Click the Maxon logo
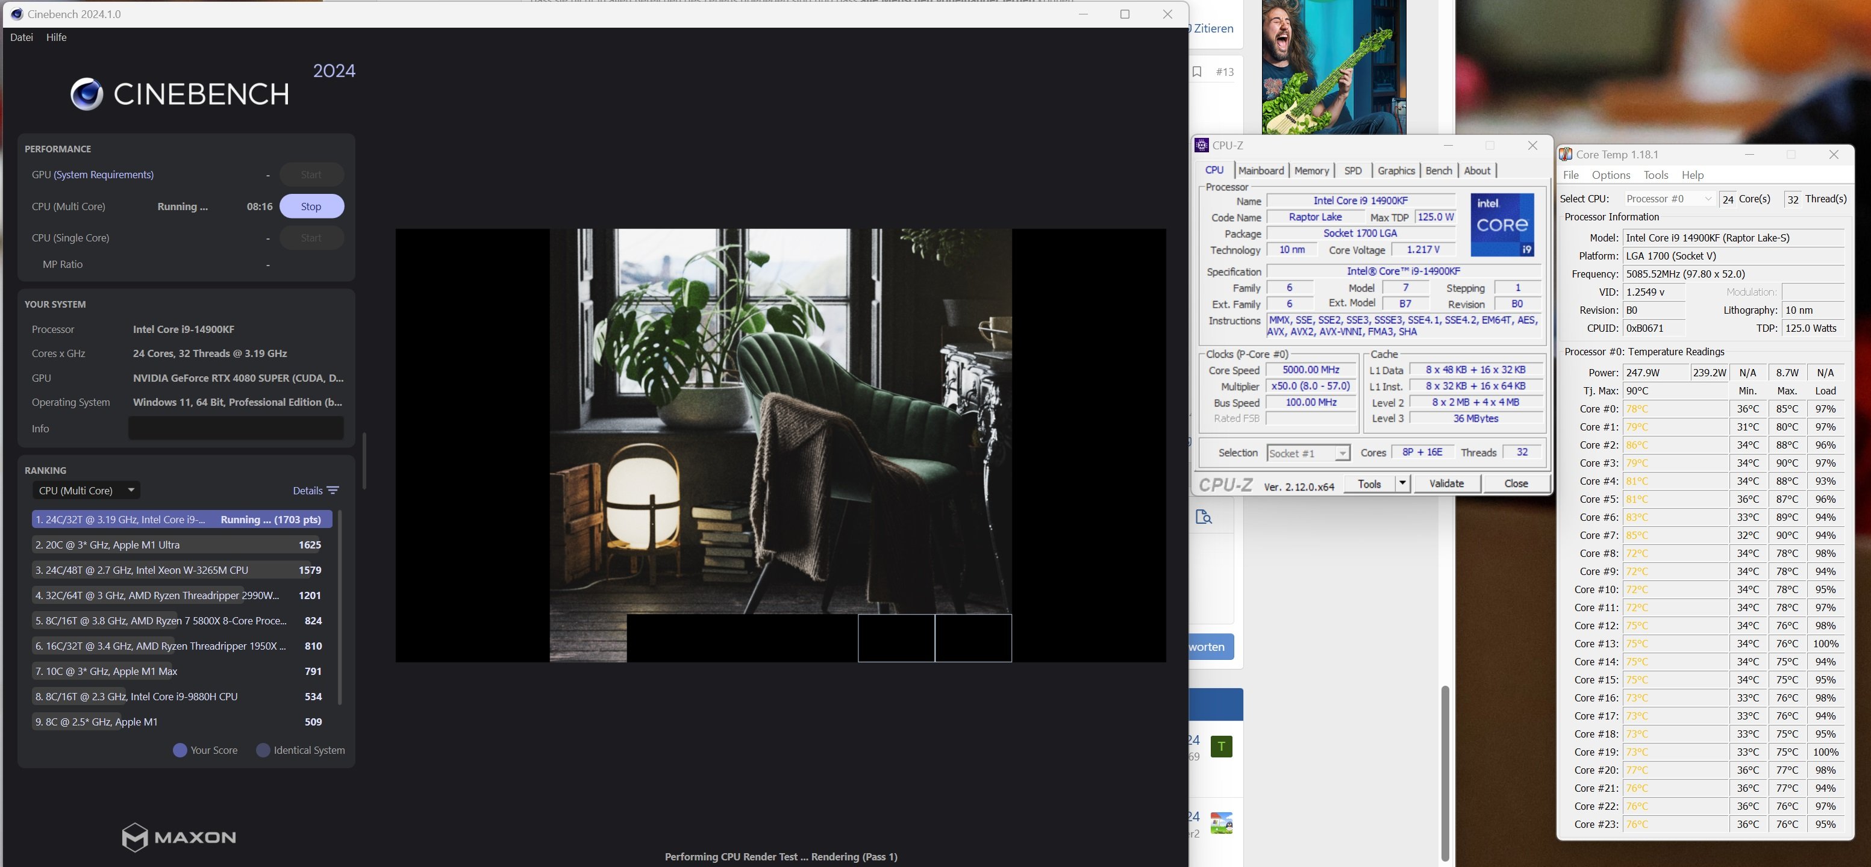1871x867 pixels. point(179,837)
